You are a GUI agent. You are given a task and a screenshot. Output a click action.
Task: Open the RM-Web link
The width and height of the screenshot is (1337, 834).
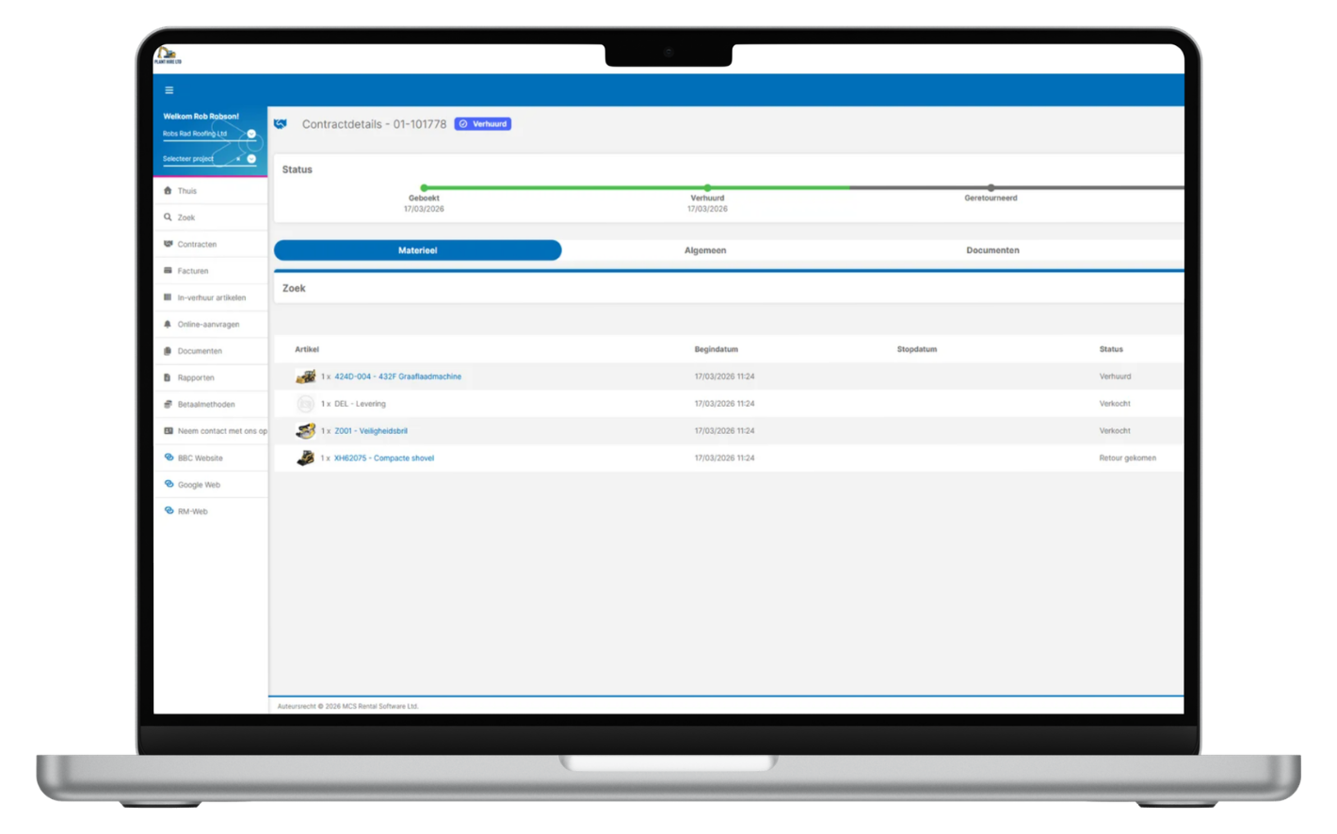click(192, 511)
